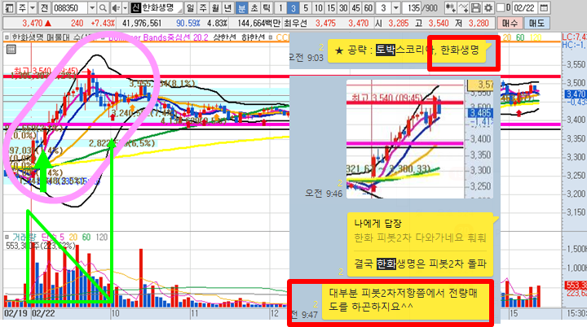Open the calendar date picker icon
Screen dimensions: 587x327
pos(545,8)
